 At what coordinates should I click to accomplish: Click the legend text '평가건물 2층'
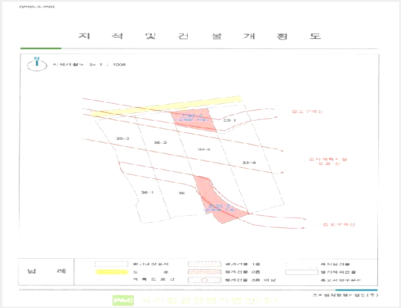pos(242,272)
